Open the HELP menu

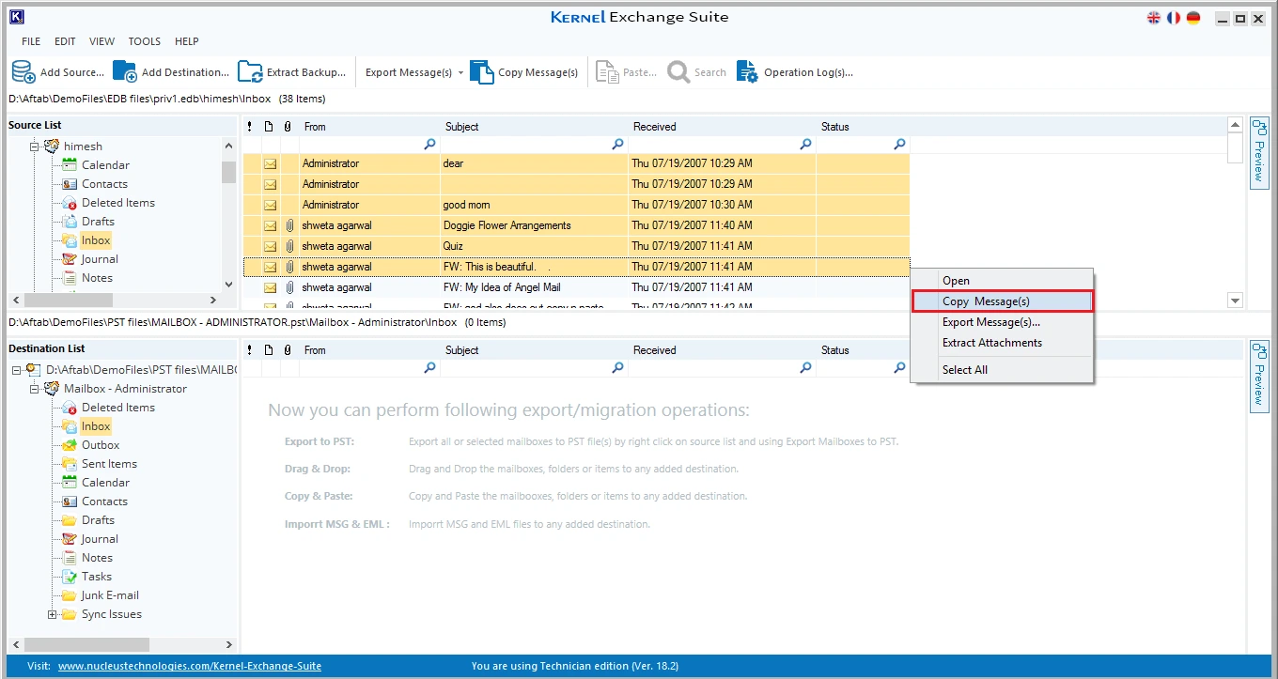click(x=187, y=41)
